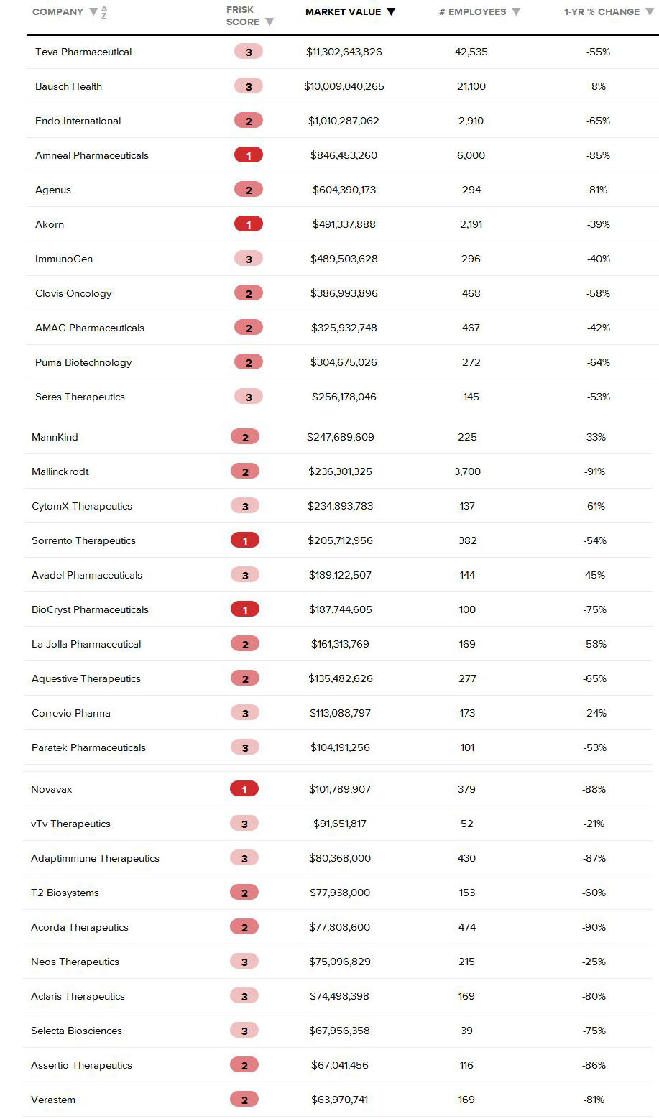Click the 1-Yr % Change sort arrow

click(x=650, y=12)
